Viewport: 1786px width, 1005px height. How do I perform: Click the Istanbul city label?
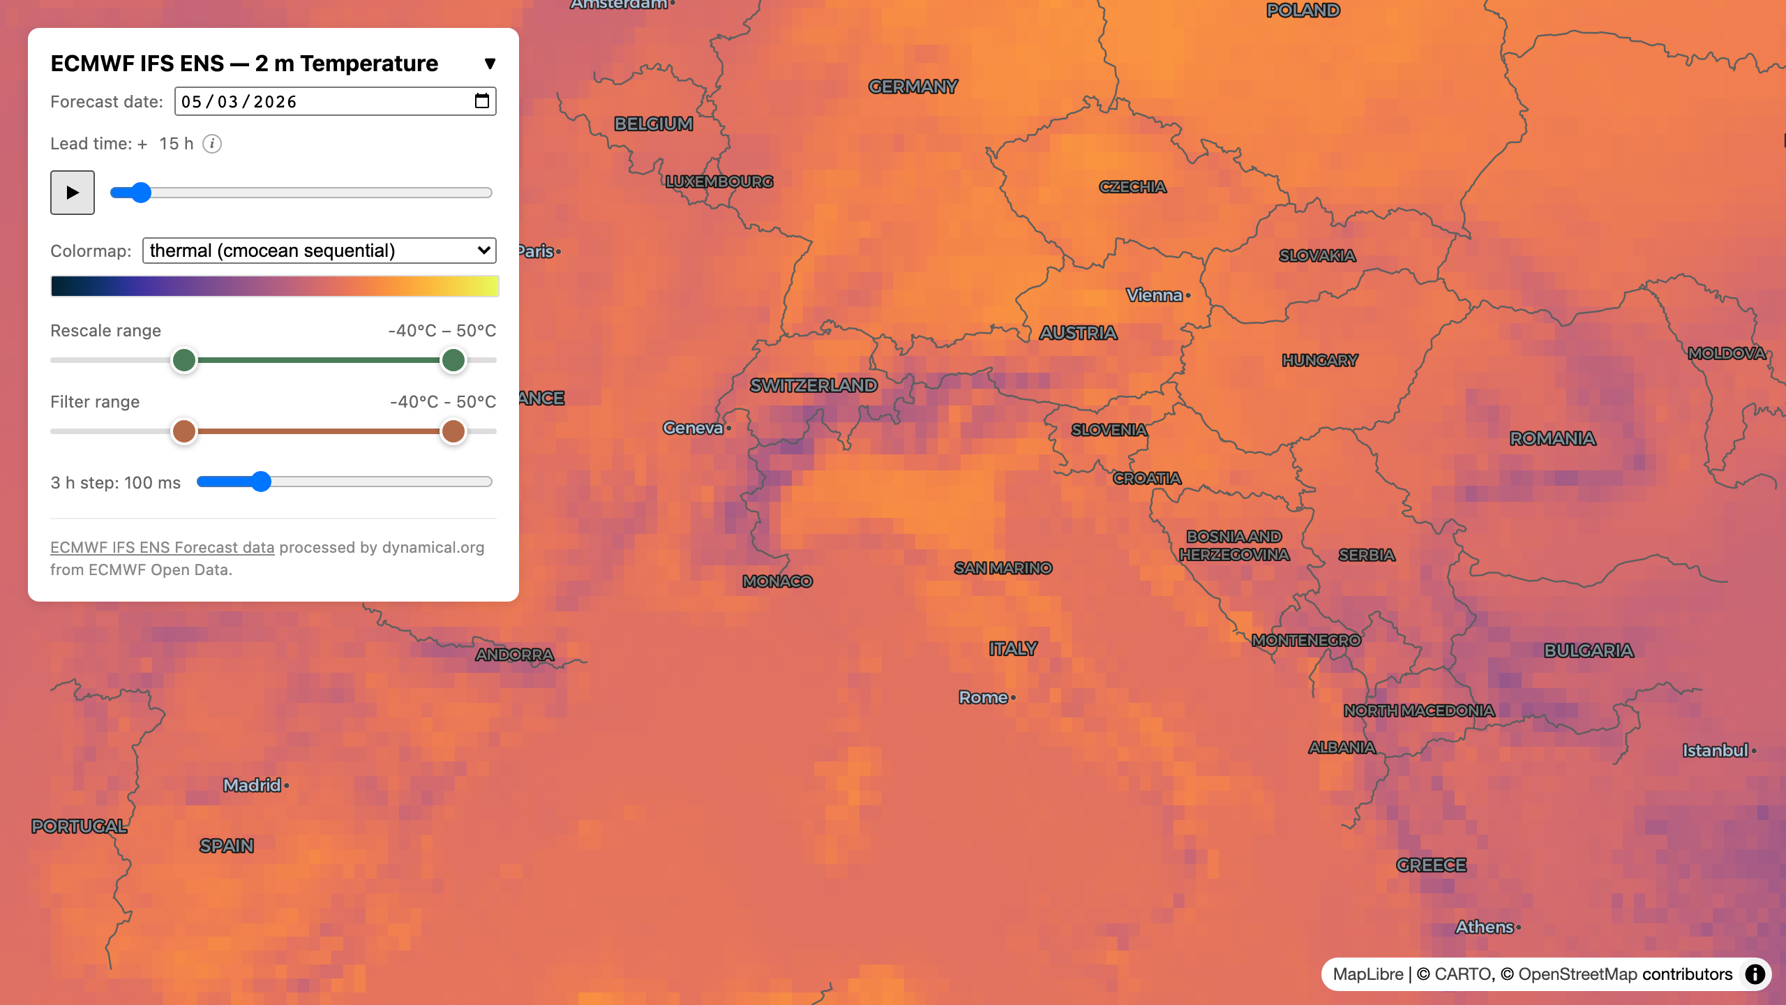point(1715,750)
